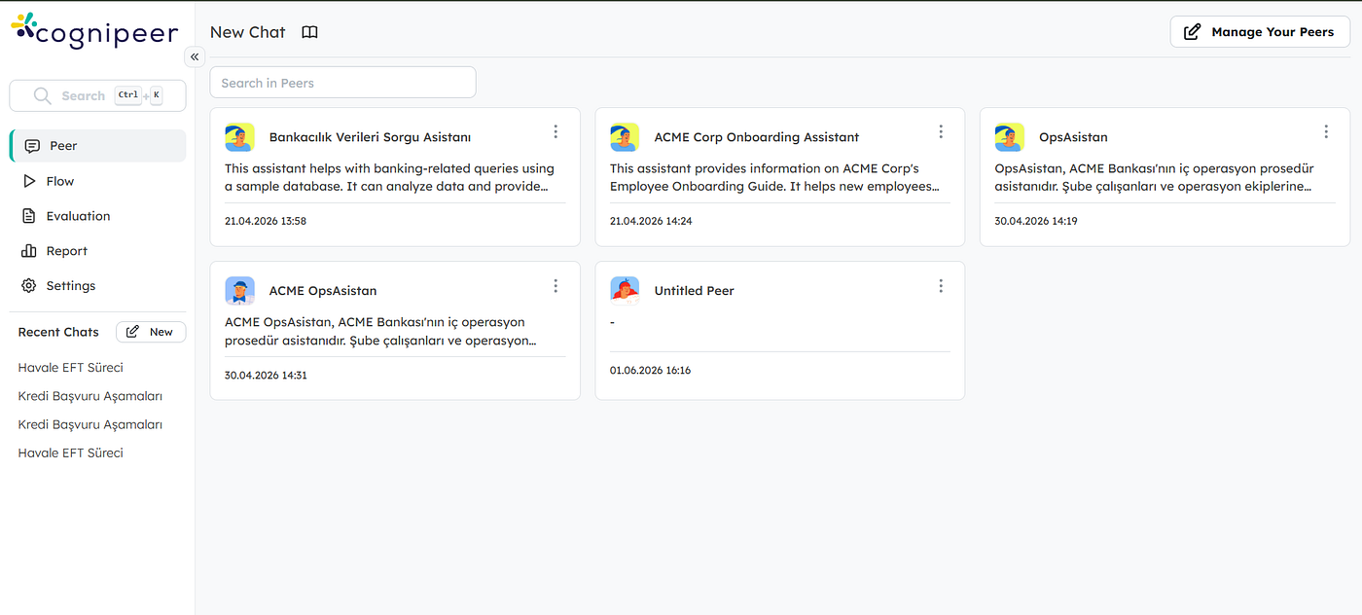Select the ACME OpsAsistan card title
This screenshot has height=615, width=1362.
(323, 291)
